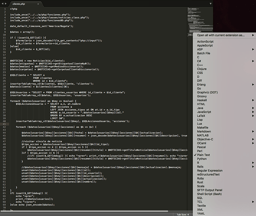
Task: Expand the R submenu
Action: click(x=224, y=163)
